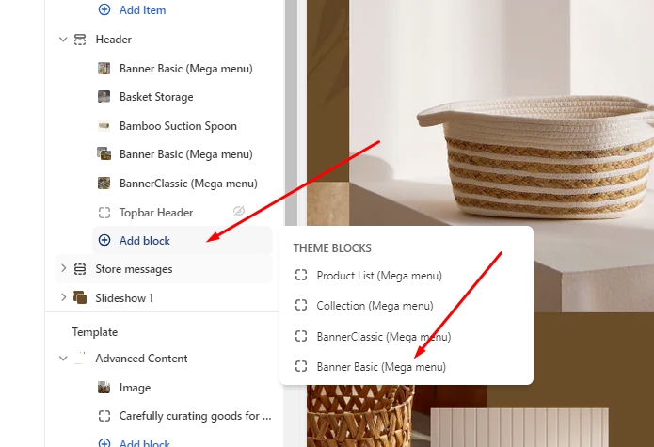This screenshot has width=654, height=447.
Task: Click the Bamboo Suction Spoon thumbnail icon
Action: (104, 126)
